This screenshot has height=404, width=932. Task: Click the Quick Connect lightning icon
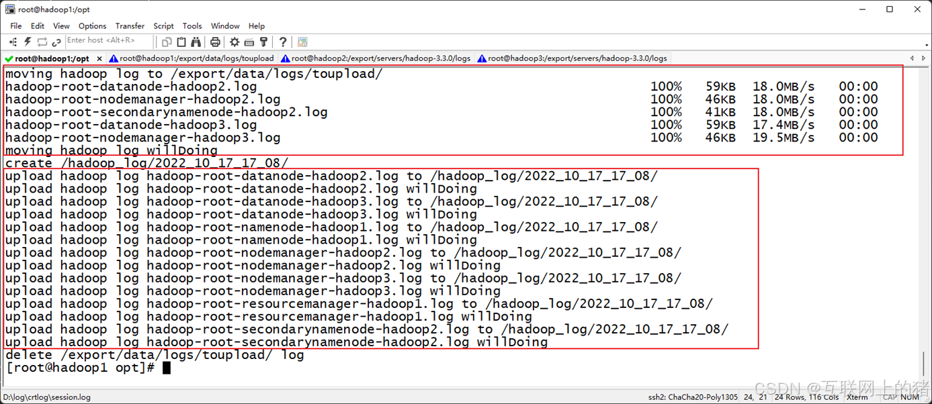[x=28, y=42]
